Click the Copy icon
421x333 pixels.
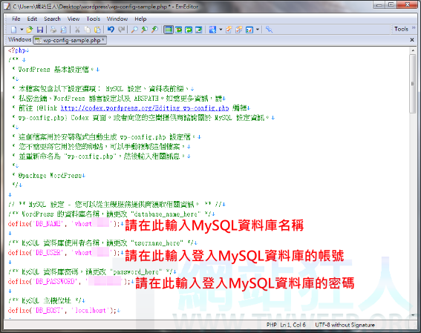(x=88, y=30)
